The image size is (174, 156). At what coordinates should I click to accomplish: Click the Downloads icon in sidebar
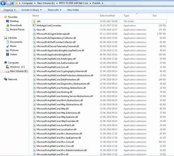[7, 25]
